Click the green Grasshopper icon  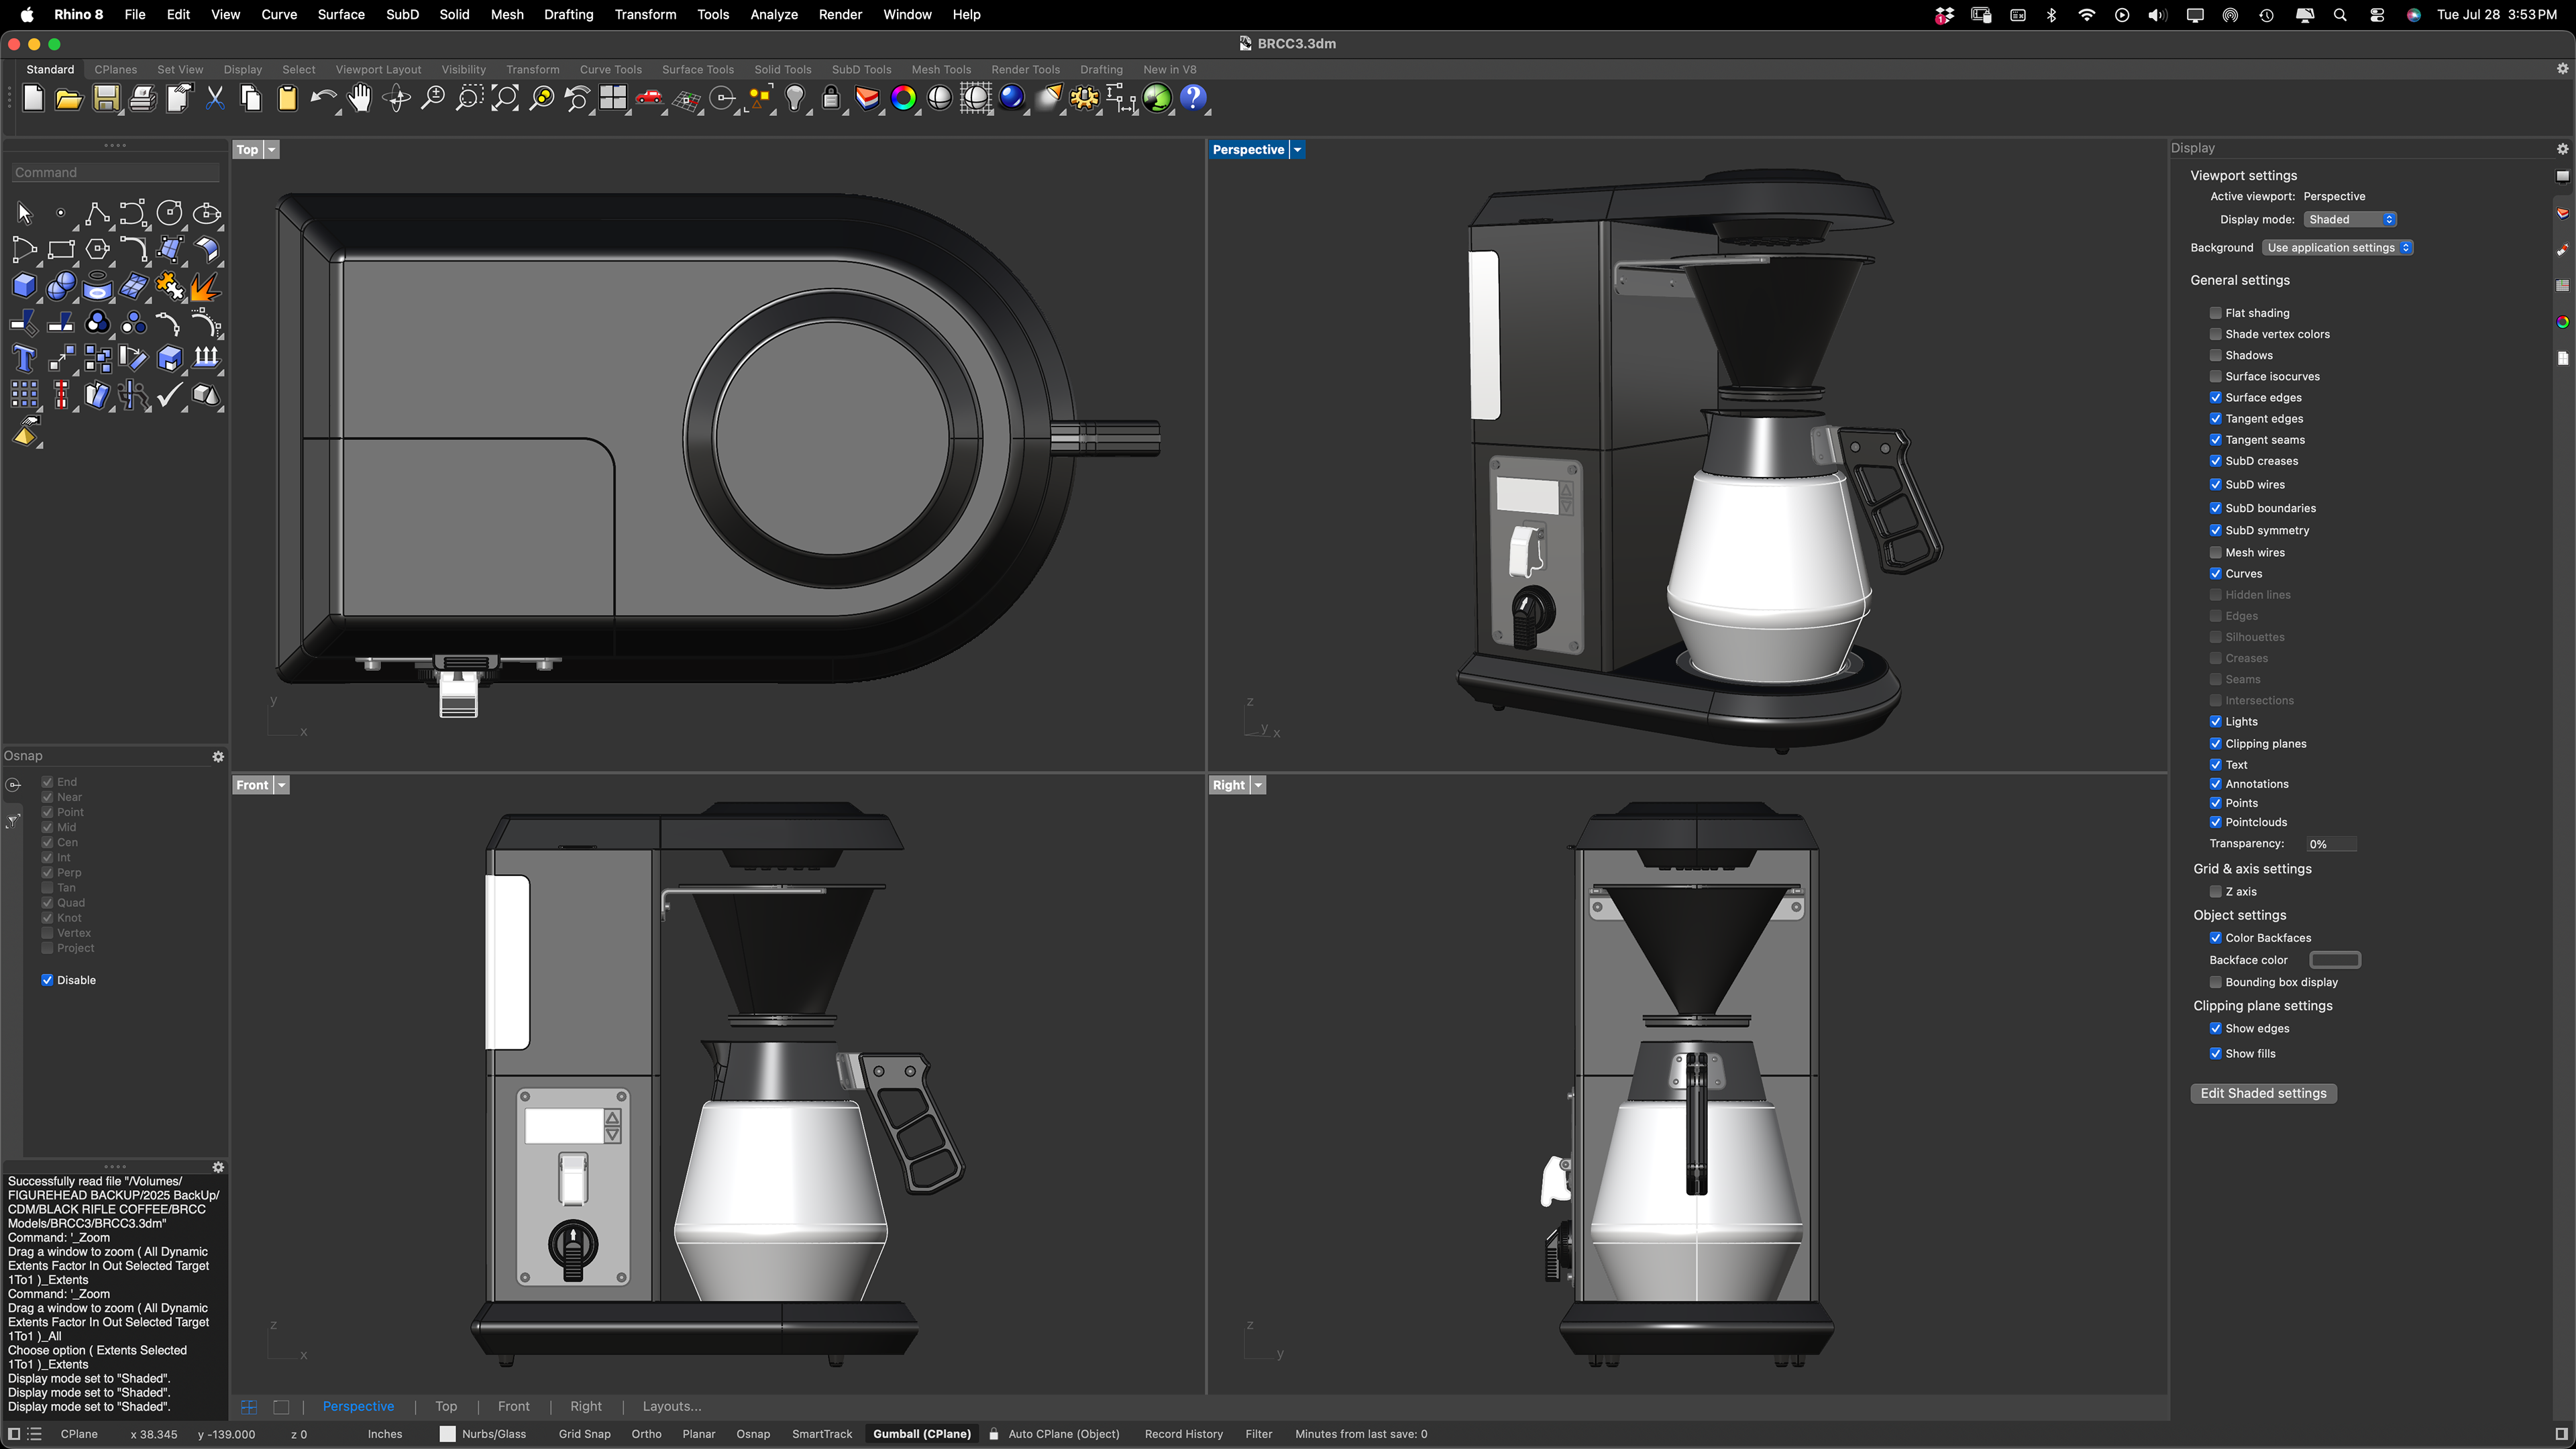coord(1157,98)
